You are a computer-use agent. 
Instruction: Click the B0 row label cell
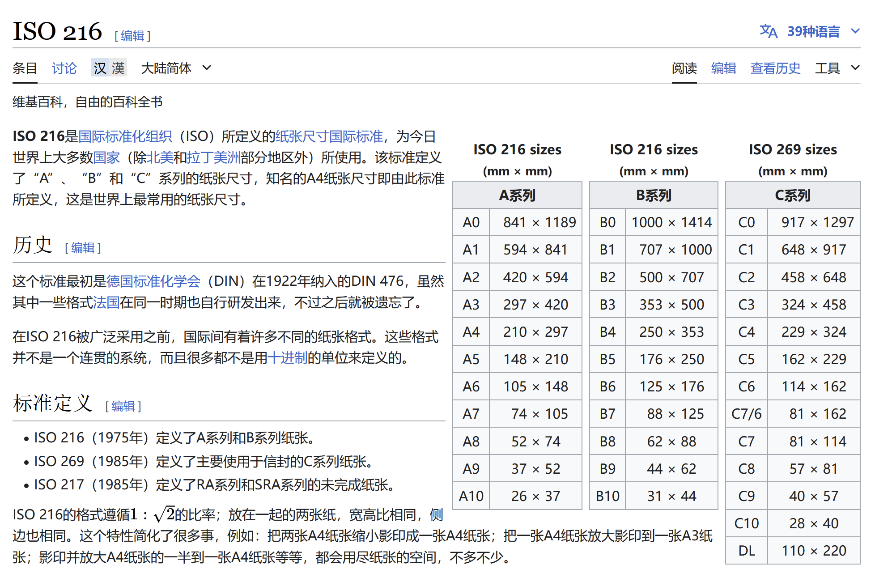click(607, 222)
